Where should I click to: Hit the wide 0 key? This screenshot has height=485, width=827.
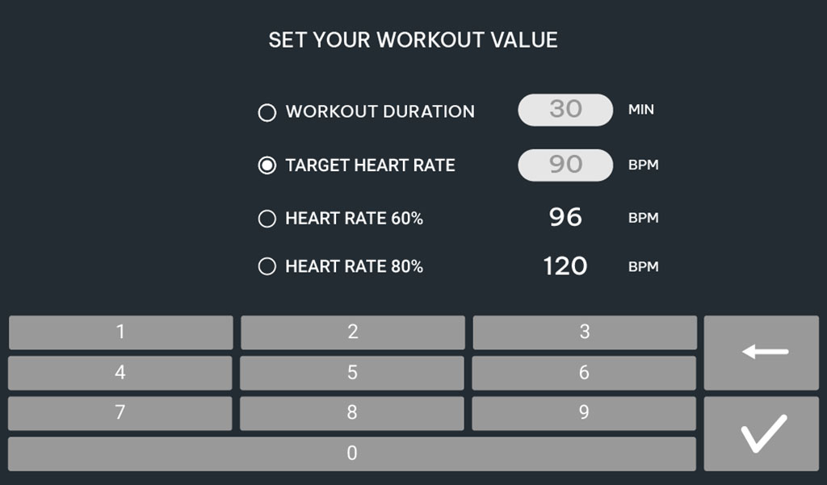pyautogui.click(x=352, y=454)
